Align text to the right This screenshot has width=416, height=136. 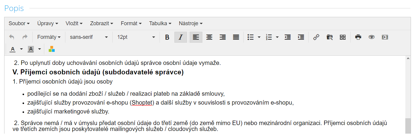223,37
